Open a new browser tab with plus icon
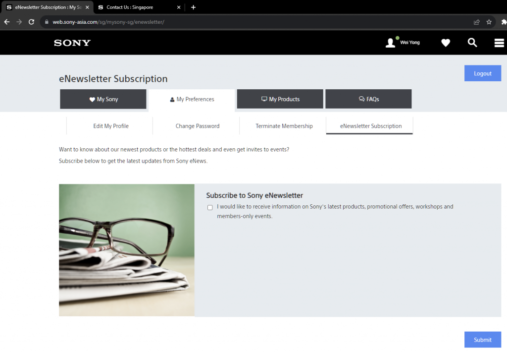The image size is (507, 353). 194,7
